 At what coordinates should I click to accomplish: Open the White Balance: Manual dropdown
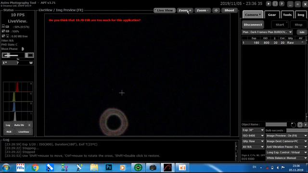pyautogui.click(x=287, y=158)
